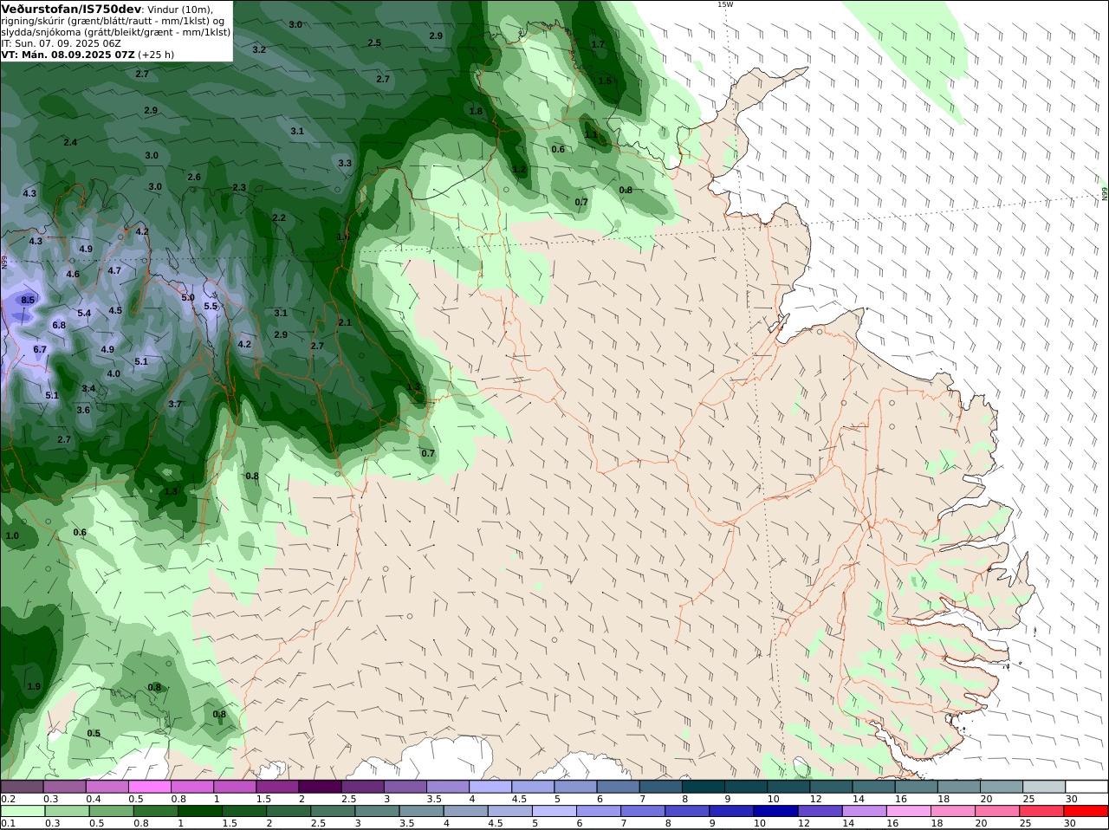Click the 5.5 precipitation value
Screen dimensions: 1109x830
[211, 306]
